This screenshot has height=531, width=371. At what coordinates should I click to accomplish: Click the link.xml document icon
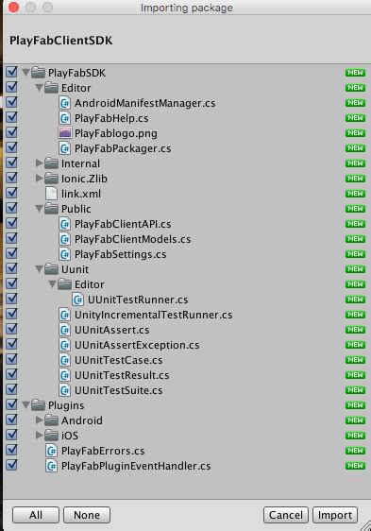click(x=52, y=194)
